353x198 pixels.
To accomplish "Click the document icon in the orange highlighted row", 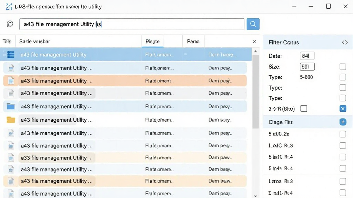I will point(11,80).
